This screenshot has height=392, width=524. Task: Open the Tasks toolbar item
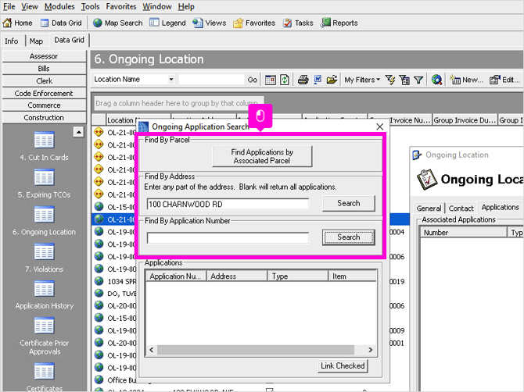point(298,23)
